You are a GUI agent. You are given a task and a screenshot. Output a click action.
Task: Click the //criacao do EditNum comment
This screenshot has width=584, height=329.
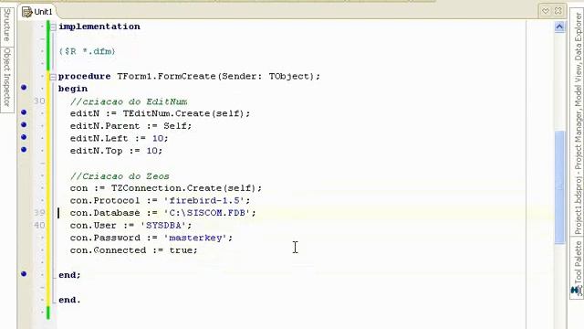pos(129,101)
